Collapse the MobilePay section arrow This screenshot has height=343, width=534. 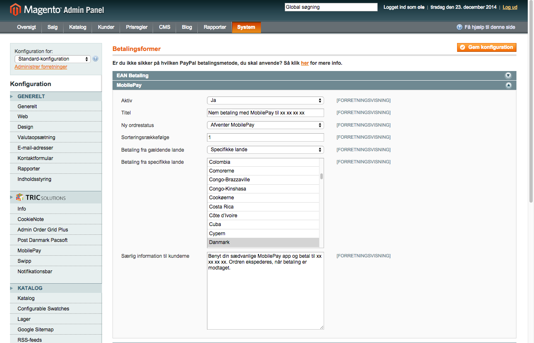[x=508, y=85]
